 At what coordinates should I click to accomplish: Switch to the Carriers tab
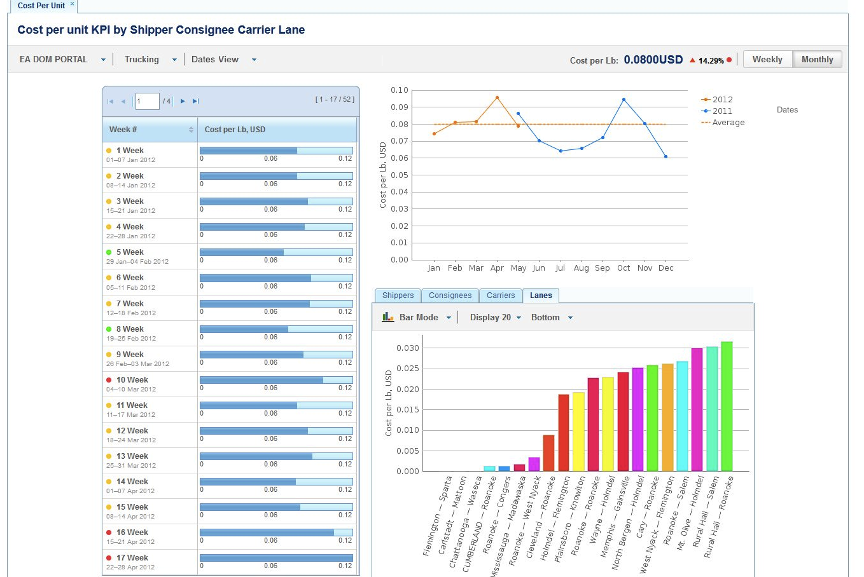point(501,295)
